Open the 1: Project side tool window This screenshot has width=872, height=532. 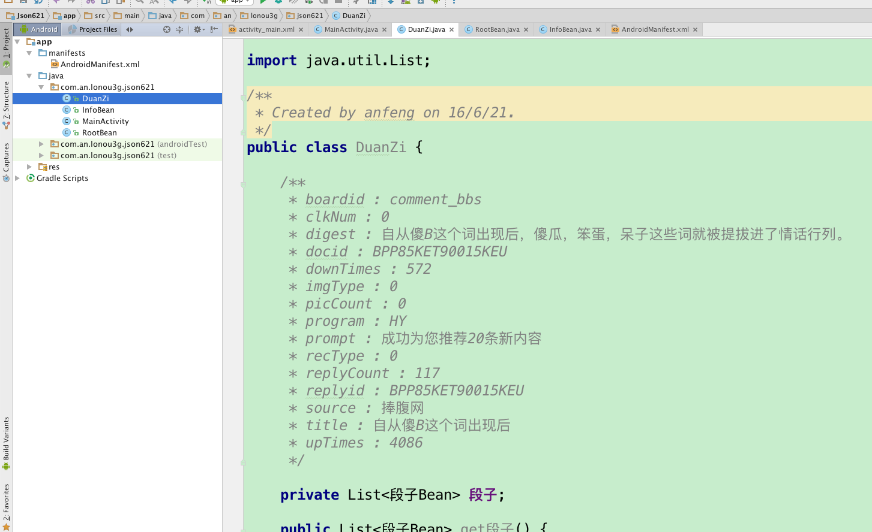point(6,49)
